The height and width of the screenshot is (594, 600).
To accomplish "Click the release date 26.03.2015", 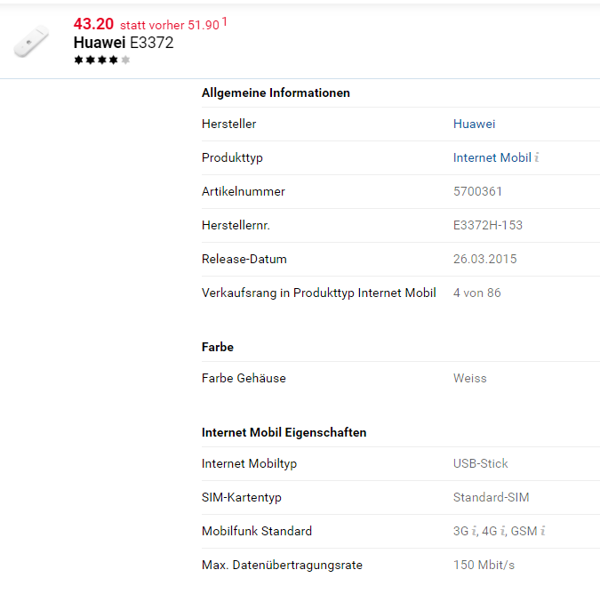I will 484,260.
